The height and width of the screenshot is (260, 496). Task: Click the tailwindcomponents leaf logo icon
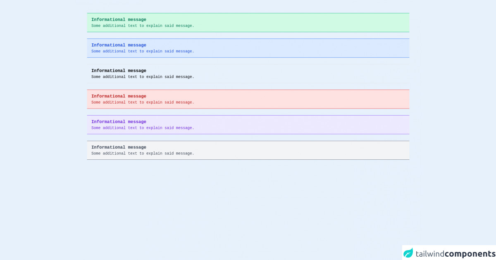[x=408, y=253]
